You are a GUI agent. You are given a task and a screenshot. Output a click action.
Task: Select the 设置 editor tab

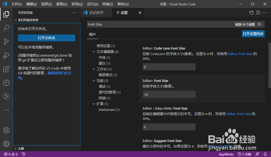[x=128, y=13]
